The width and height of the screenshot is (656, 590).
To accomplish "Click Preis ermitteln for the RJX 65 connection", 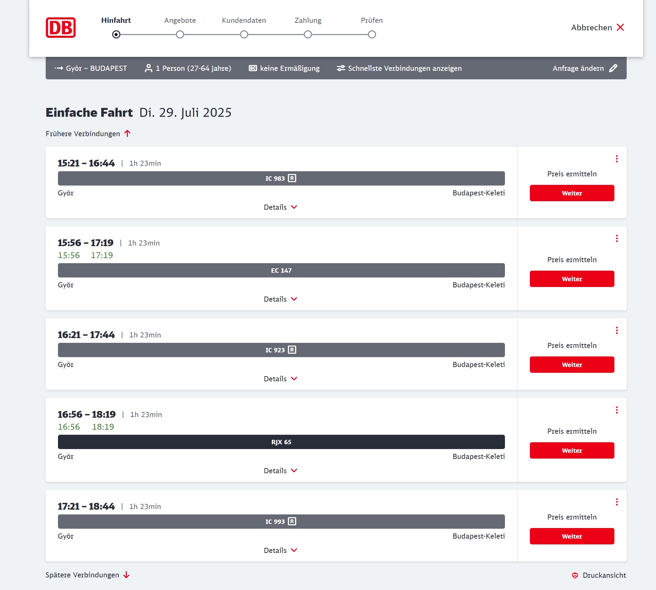I will [x=572, y=431].
